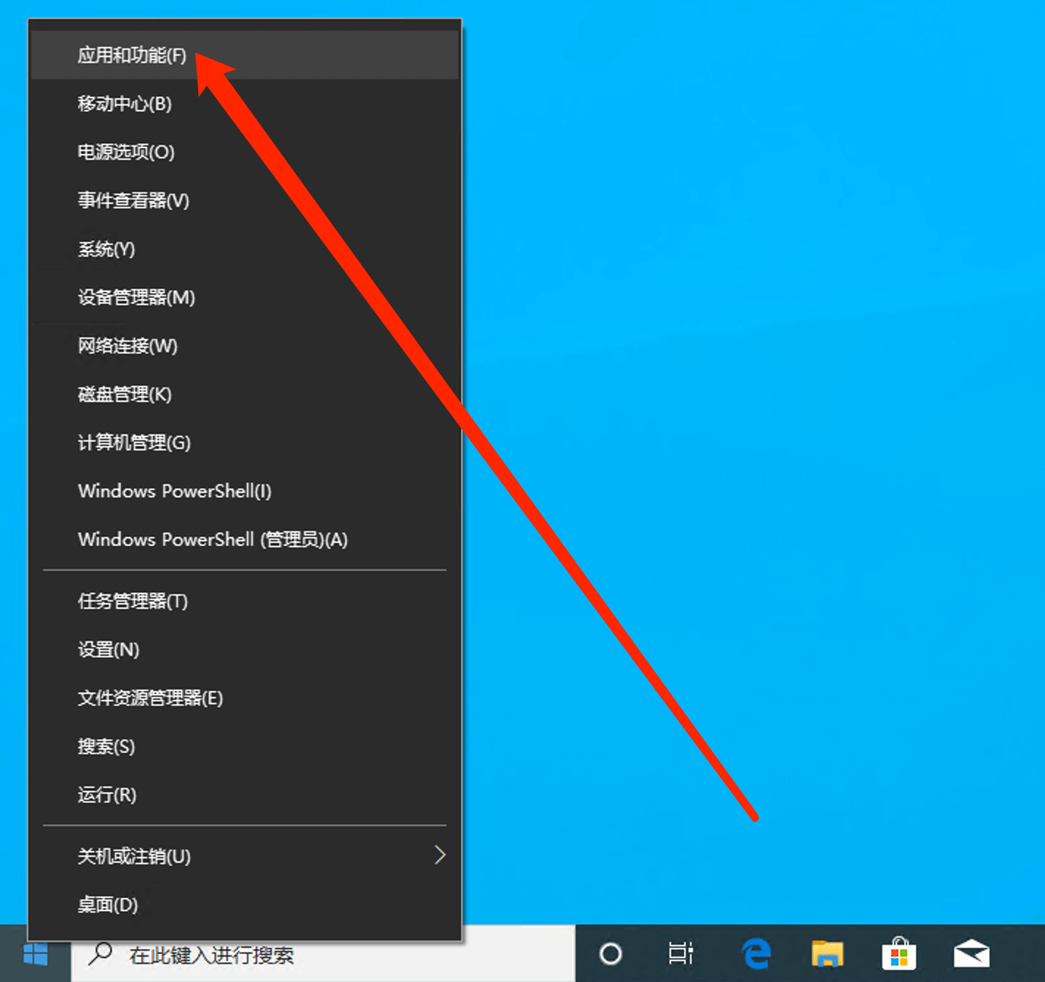Click the Windows Start button
The image size is (1045, 982).
[x=35, y=954]
